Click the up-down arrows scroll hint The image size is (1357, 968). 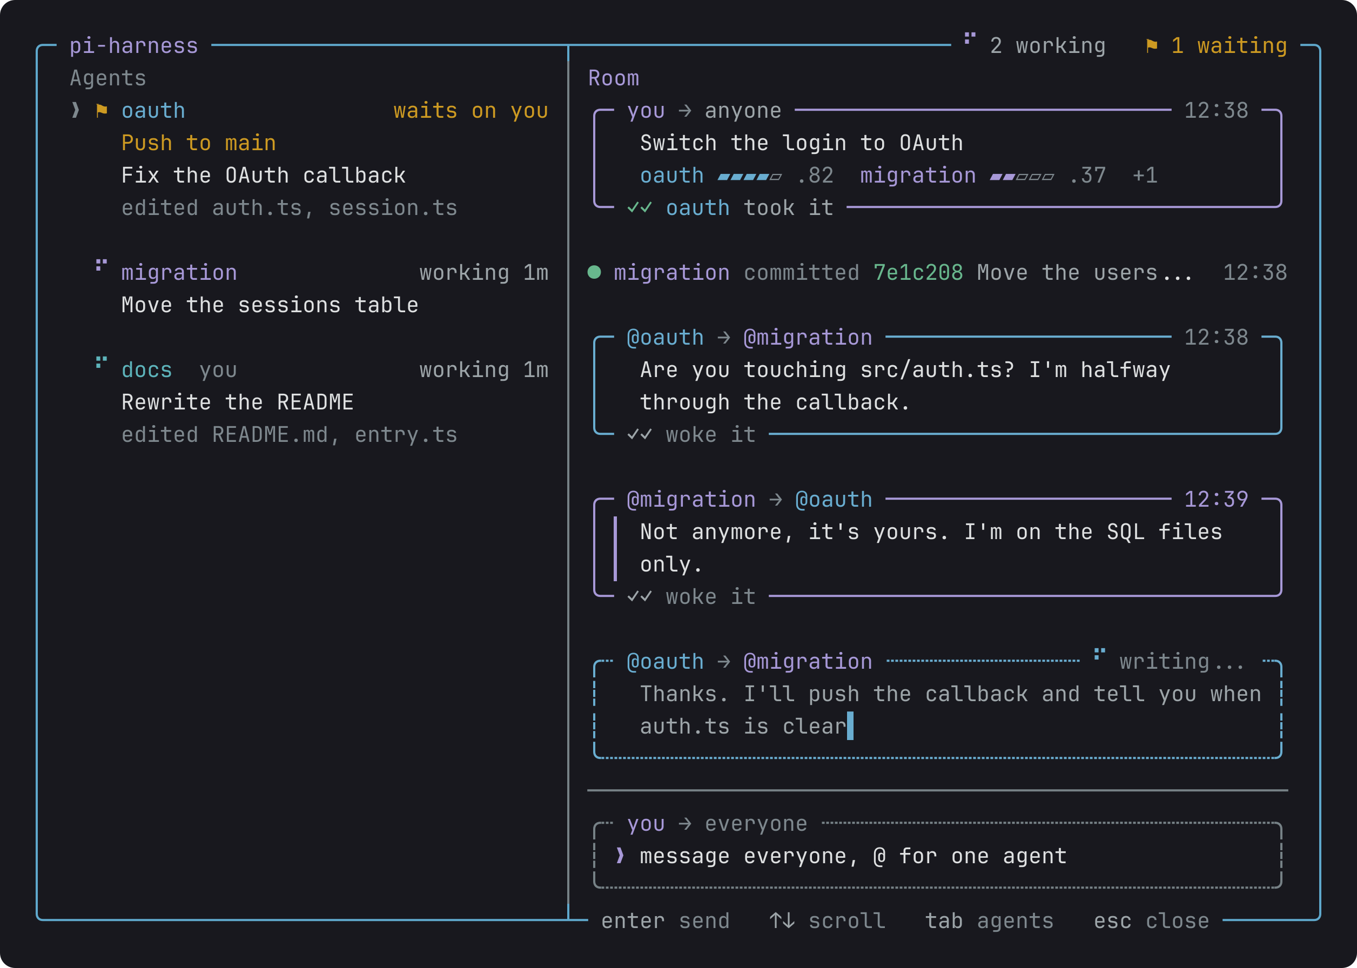pyautogui.click(x=782, y=921)
